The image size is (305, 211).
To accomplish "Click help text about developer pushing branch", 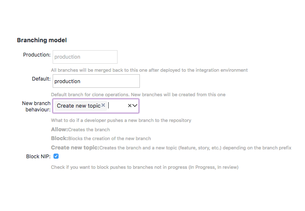I will coord(121,120).
